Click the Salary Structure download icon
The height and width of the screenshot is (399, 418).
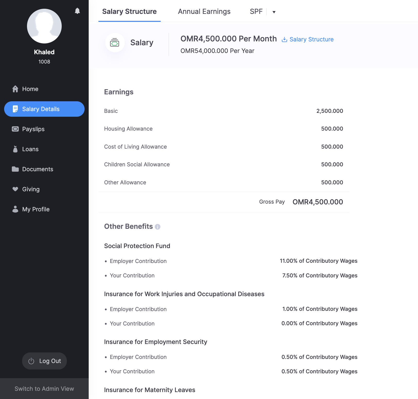pyautogui.click(x=284, y=40)
